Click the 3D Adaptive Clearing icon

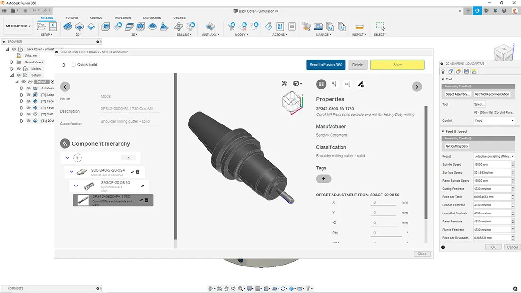click(106, 27)
